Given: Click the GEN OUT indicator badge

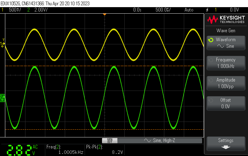Looking at the screenshot, I should 110,140.
